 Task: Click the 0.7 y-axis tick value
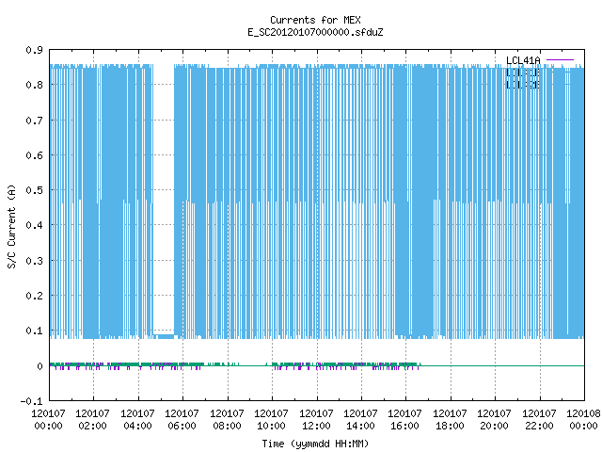pos(34,121)
